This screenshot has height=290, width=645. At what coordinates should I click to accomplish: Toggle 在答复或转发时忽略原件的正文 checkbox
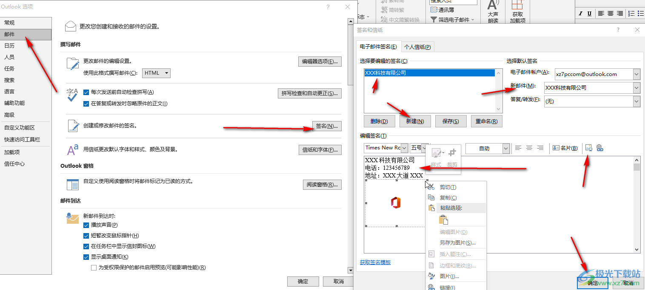[86, 104]
